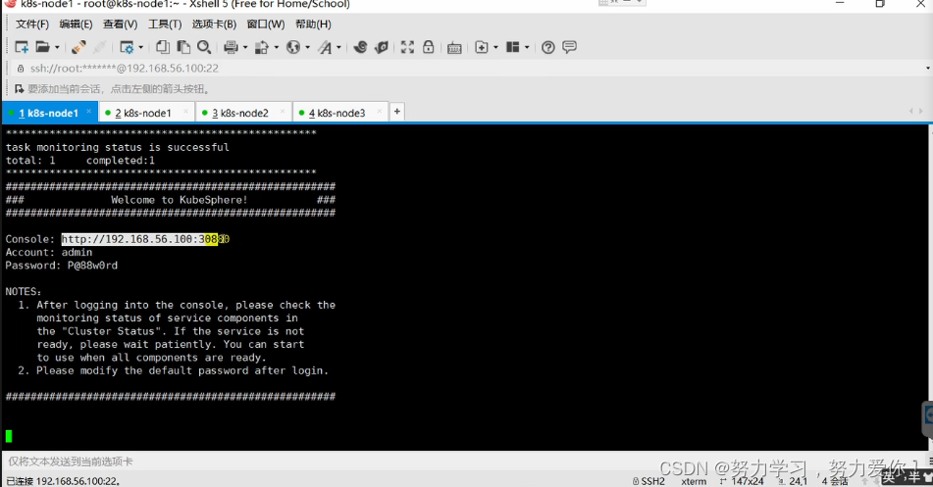Close the 1 k8s-node1 tab

tap(88, 111)
